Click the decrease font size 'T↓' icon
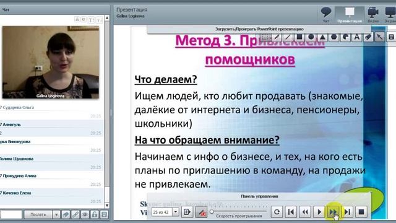The width and height of the screenshot is (396, 223). [99, 20]
